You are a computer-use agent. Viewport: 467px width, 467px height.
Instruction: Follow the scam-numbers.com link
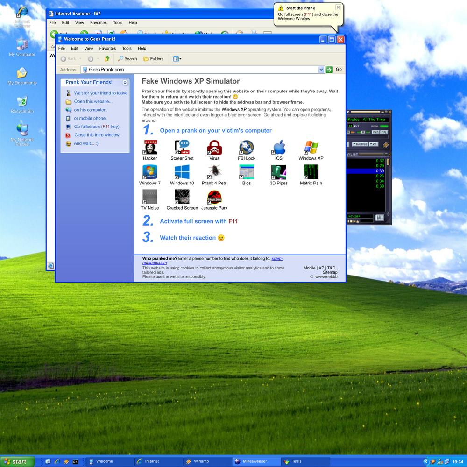click(x=212, y=261)
